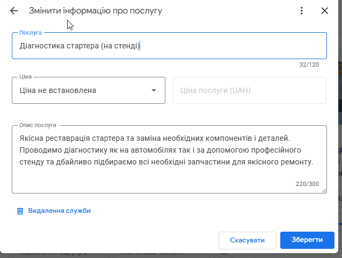The image size is (342, 258).
Task: Click the 32/120 character counter
Action: coord(309,65)
